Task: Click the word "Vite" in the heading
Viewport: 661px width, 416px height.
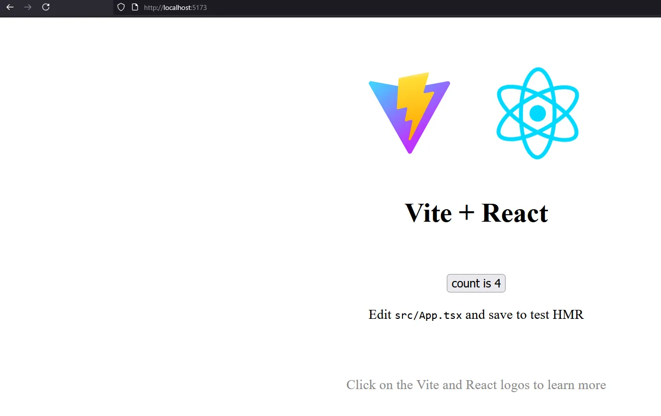Action: [428, 213]
